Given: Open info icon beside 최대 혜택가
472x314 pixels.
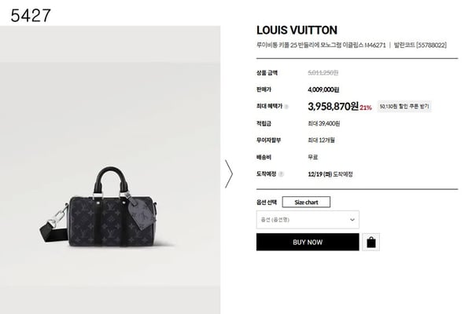Looking at the screenshot, I should tap(286, 107).
